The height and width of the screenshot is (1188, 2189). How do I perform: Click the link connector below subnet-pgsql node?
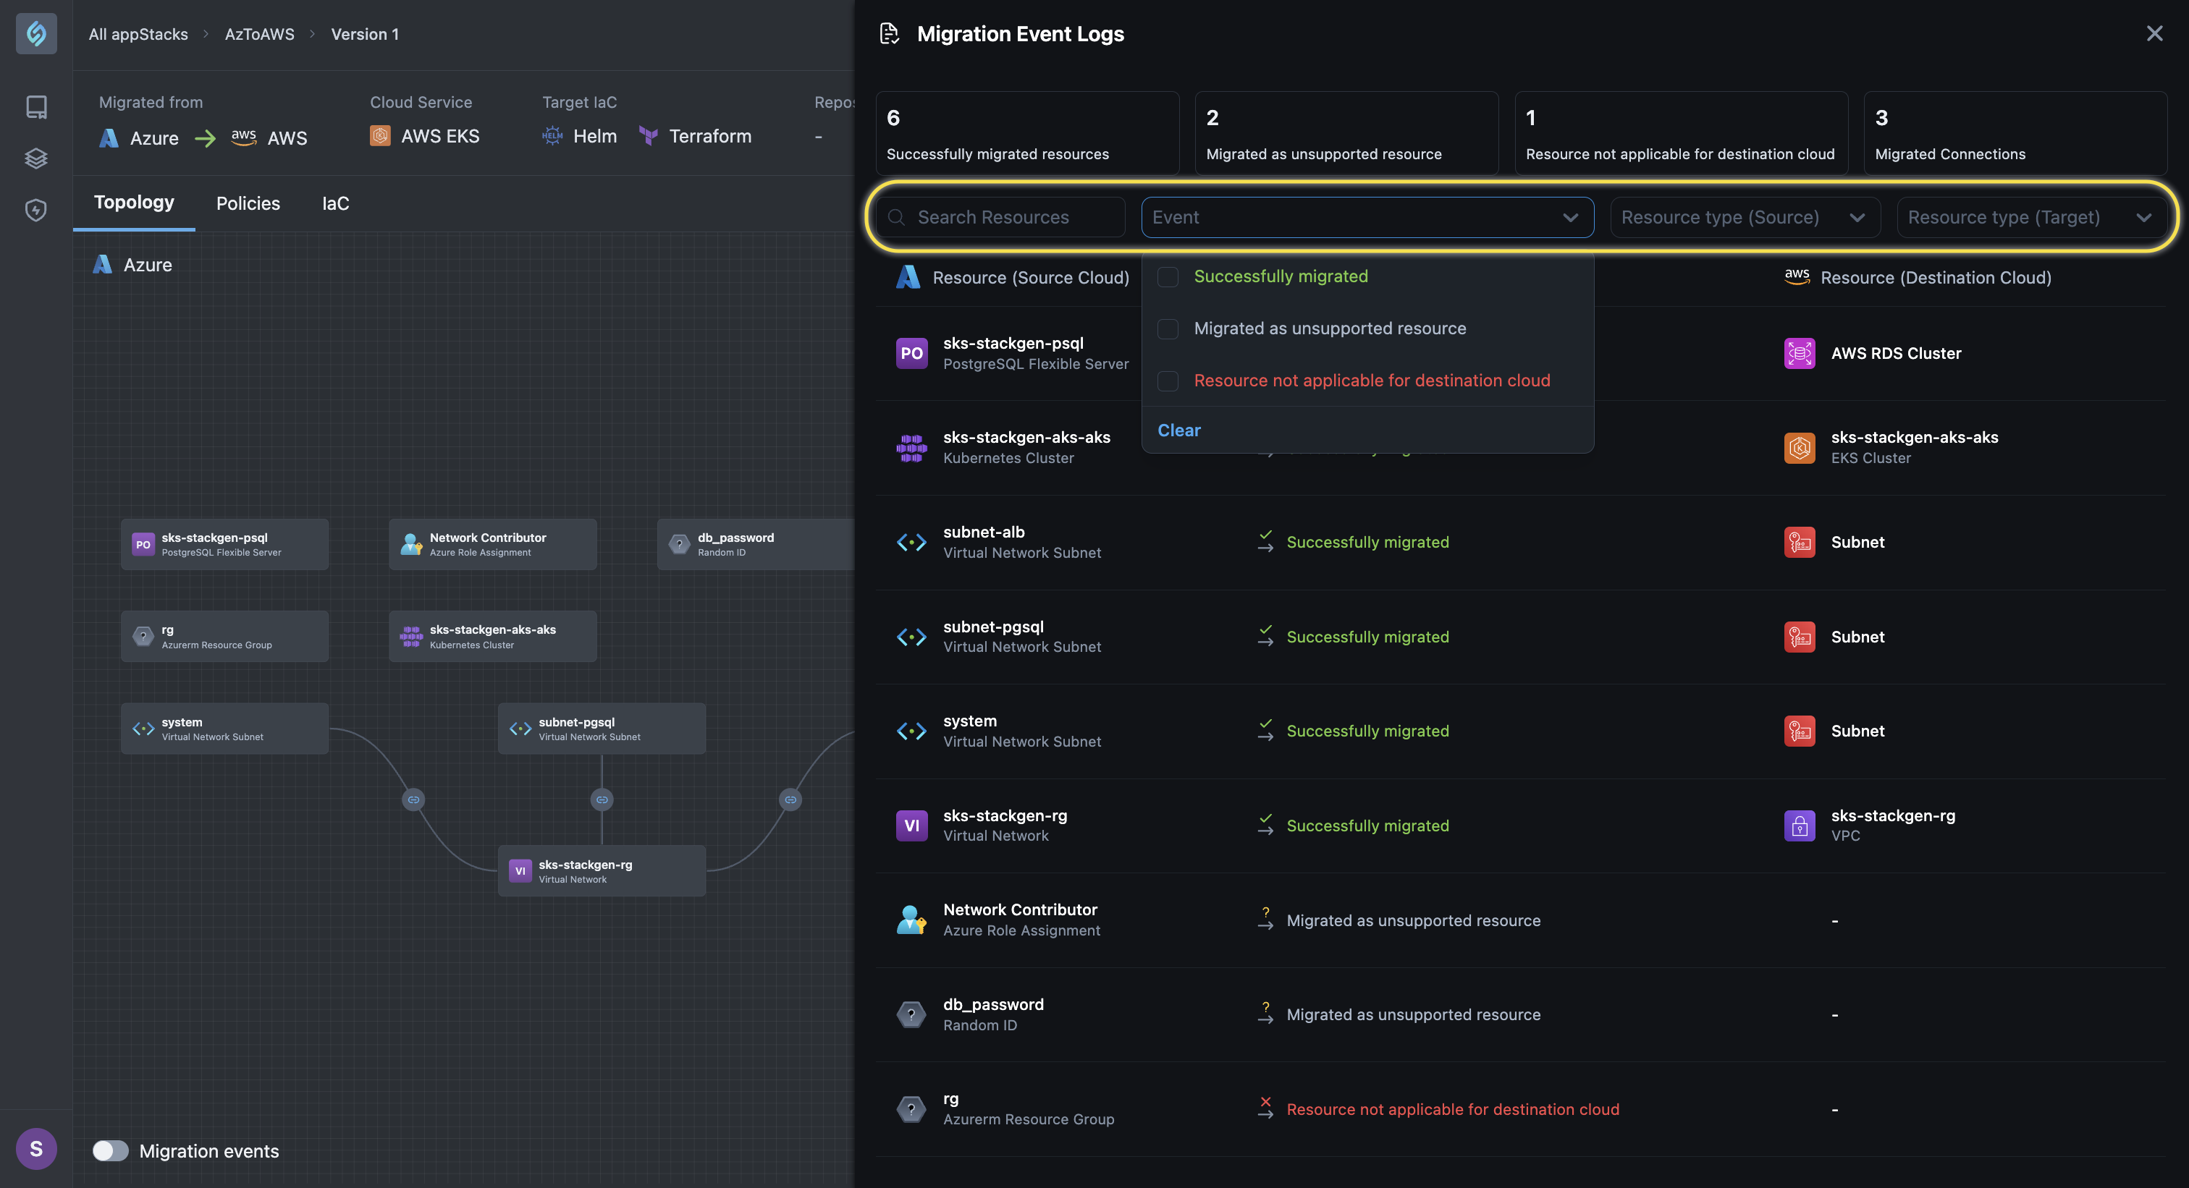pos(602,799)
